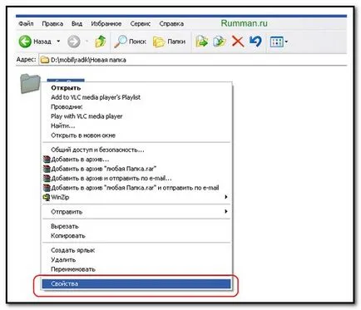The height and width of the screenshot is (310, 361).
Task: Choose Общий доступ и безопасность…
Action: (136, 150)
